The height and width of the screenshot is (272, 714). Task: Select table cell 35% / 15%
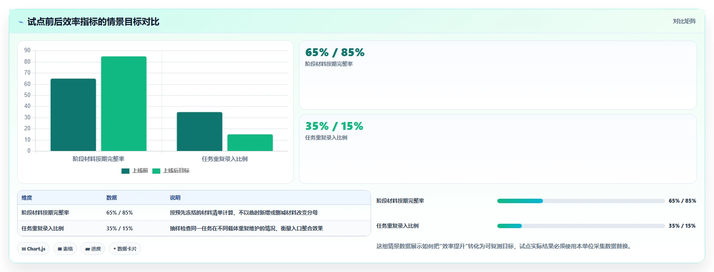[x=120, y=229]
